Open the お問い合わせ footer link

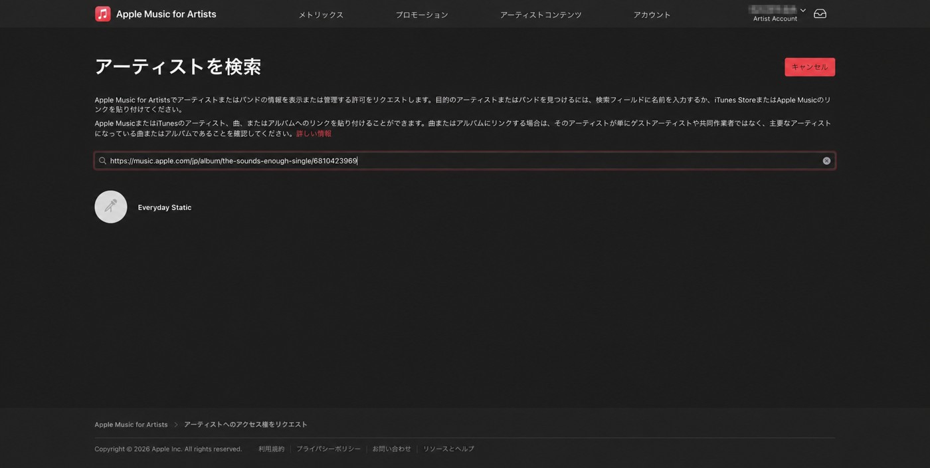coord(391,449)
